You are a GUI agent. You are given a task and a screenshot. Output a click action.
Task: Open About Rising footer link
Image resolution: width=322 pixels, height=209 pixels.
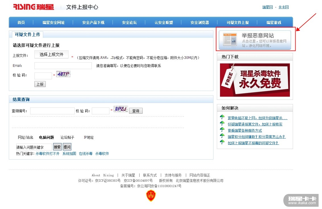[x=103, y=175]
